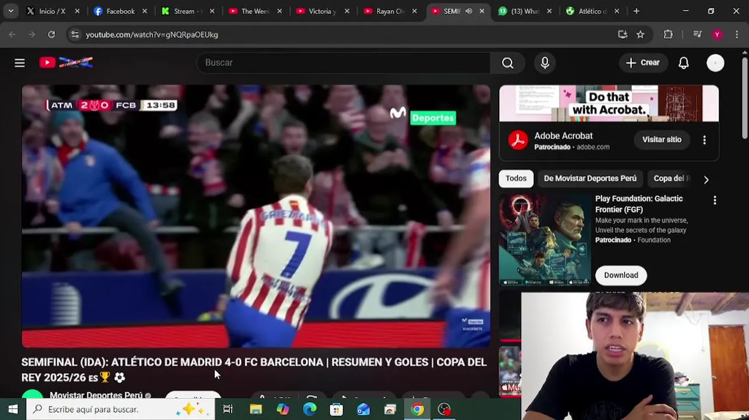Open Copilot from the taskbar
749x420 pixels.
[x=282, y=409]
